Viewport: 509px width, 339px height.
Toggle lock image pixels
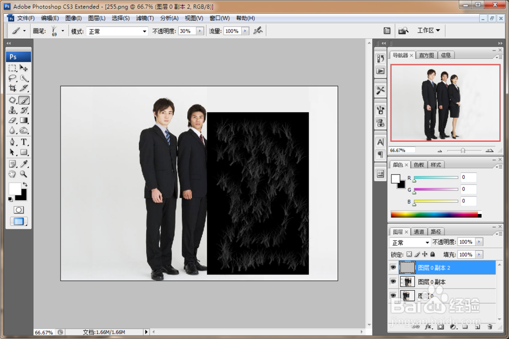click(x=417, y=255)
